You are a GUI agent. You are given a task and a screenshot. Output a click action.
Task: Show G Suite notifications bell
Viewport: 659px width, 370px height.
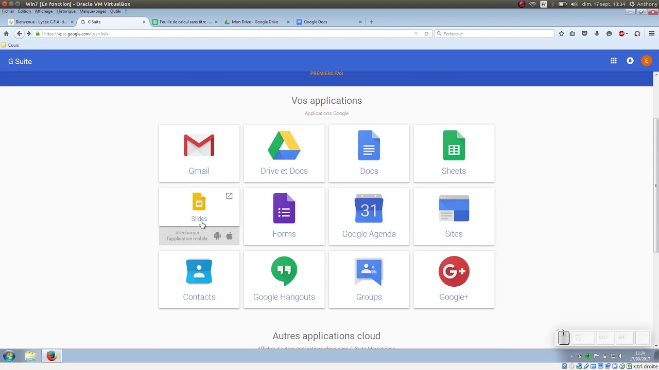[x=630, y=61]
